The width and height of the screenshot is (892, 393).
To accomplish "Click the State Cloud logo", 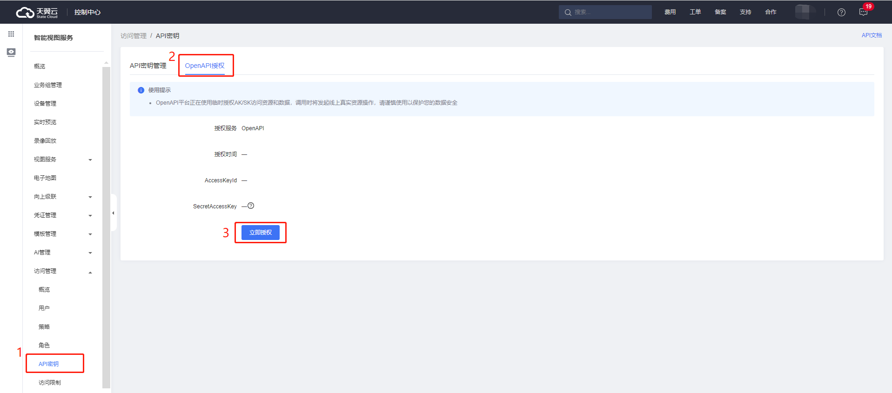I will [37, 13].
